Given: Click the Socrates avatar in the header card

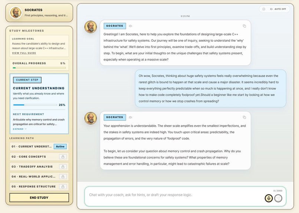Looking at the screenshot, I should [16, 13].
